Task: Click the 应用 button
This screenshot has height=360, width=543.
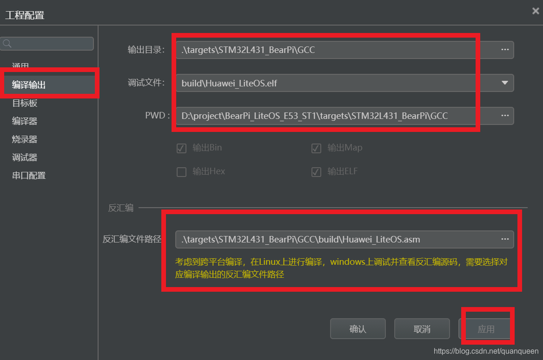Action: point(486,329)
